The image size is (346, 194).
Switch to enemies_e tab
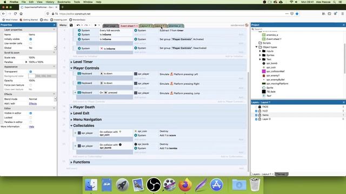coord(176,26)
